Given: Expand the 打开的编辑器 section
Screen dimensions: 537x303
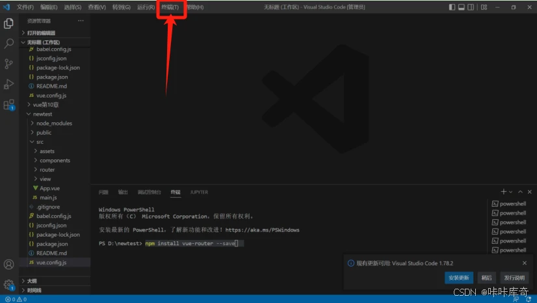Looking at the screenshot, I should tap(55, 33).
